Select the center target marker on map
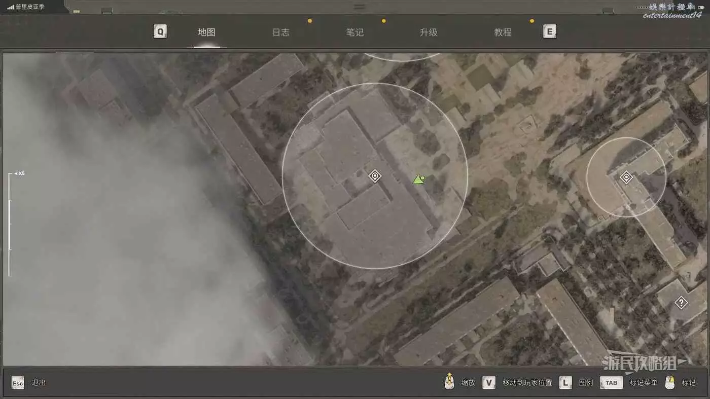 [375, 176]
